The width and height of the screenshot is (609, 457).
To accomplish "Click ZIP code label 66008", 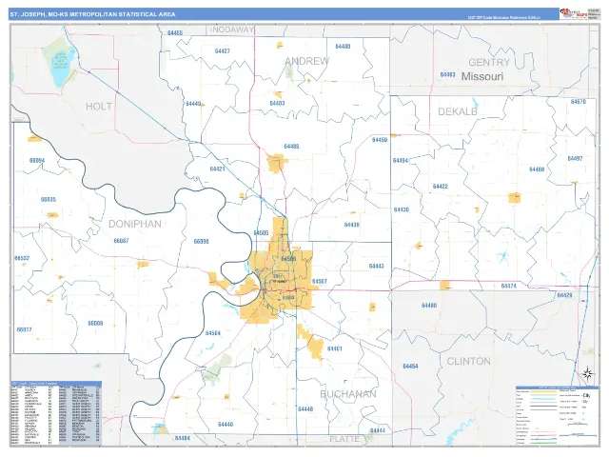I will (95, 324).
